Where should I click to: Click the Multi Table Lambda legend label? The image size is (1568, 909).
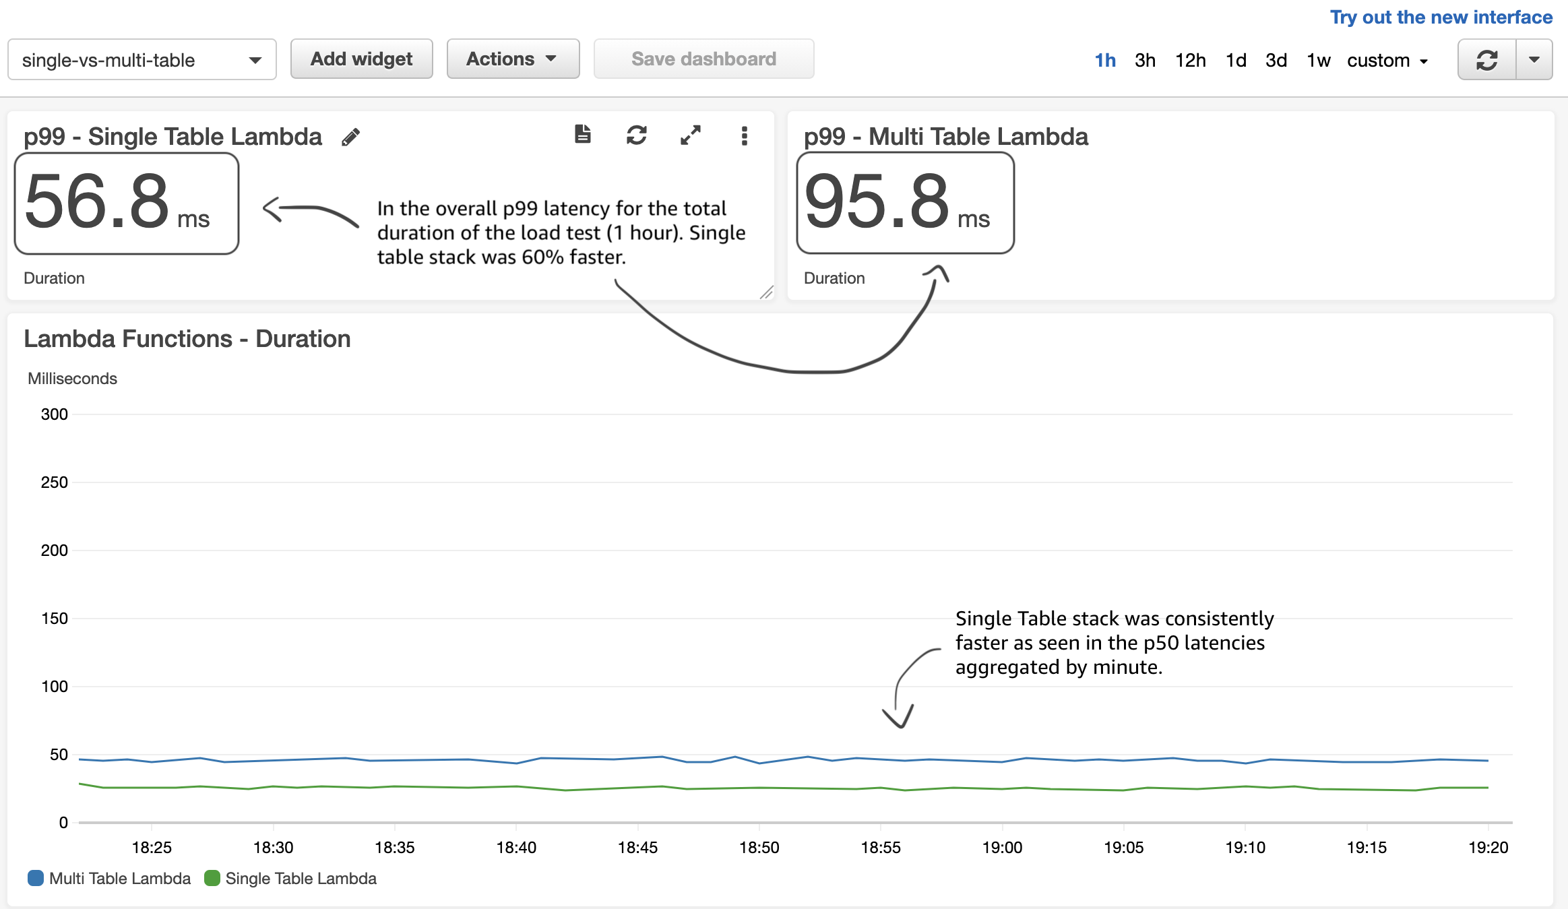tap(120, 879)
